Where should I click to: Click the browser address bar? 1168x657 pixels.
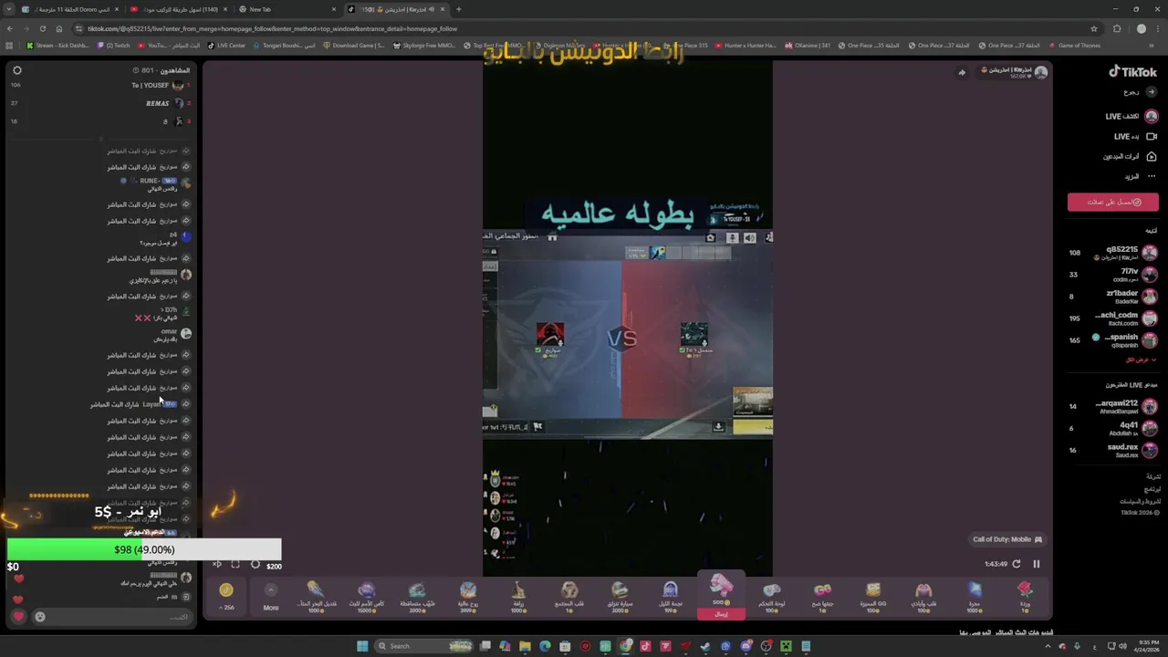point(584,28)
